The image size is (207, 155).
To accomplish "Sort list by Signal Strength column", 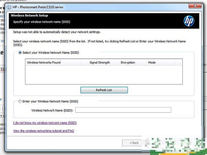I will click(x=100, y=62).
